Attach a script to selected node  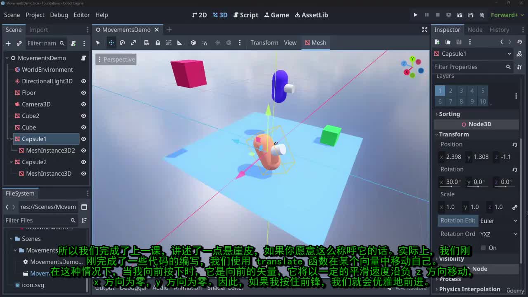tap(73, 43)
